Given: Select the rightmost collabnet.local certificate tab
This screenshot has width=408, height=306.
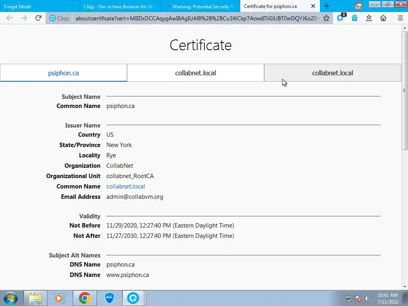Looking at the screenshot, I should [x=333, y=73].
